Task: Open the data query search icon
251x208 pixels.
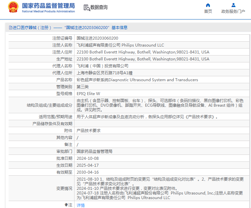Action: (87, 8)
